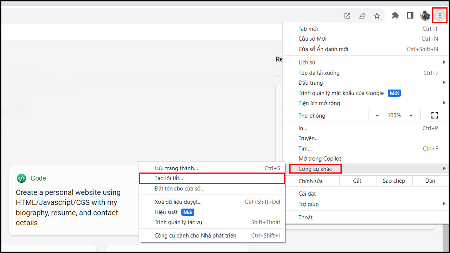Click the Code label on the card
The width and height of the screenshot is (450, 253).
click(38, 178)
